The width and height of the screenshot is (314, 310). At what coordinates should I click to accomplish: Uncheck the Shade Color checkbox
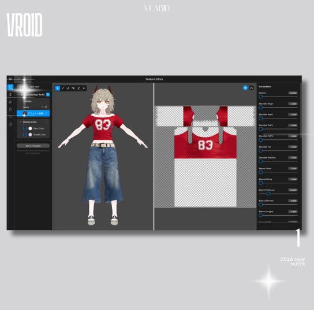point(25,135)
